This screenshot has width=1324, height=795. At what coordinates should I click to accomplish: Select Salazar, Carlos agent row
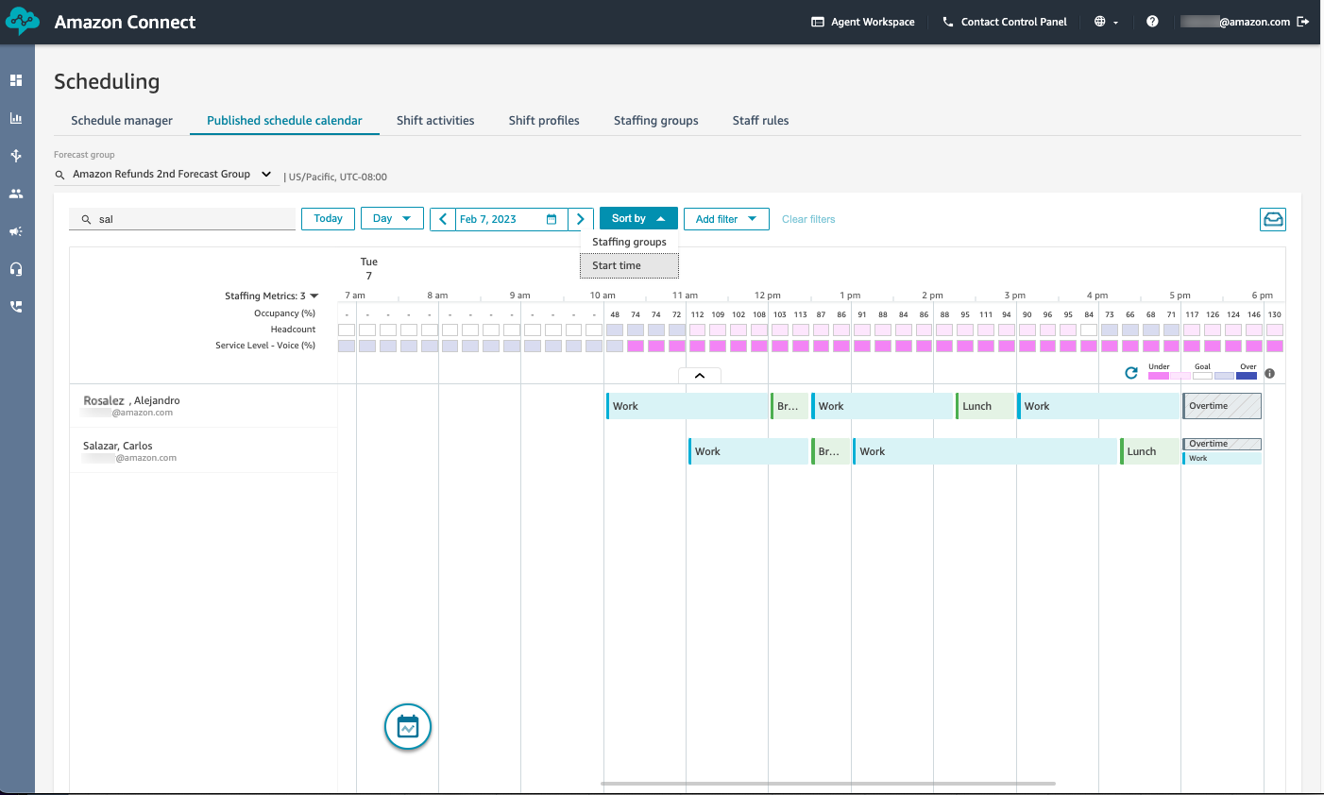[204, 451]
